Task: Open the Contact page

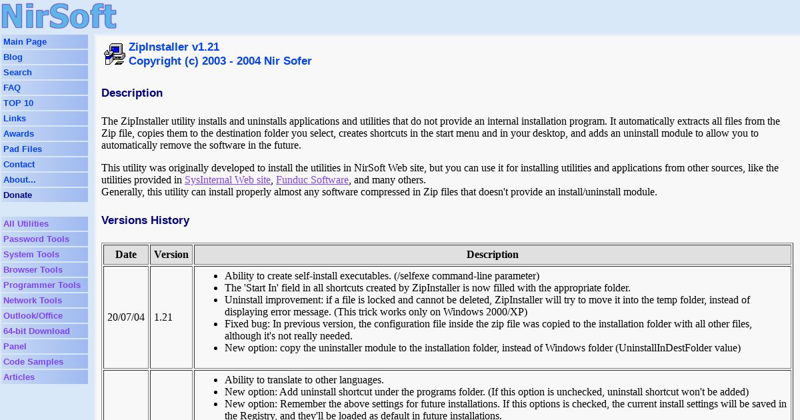Action: click(x=45, y=165)
